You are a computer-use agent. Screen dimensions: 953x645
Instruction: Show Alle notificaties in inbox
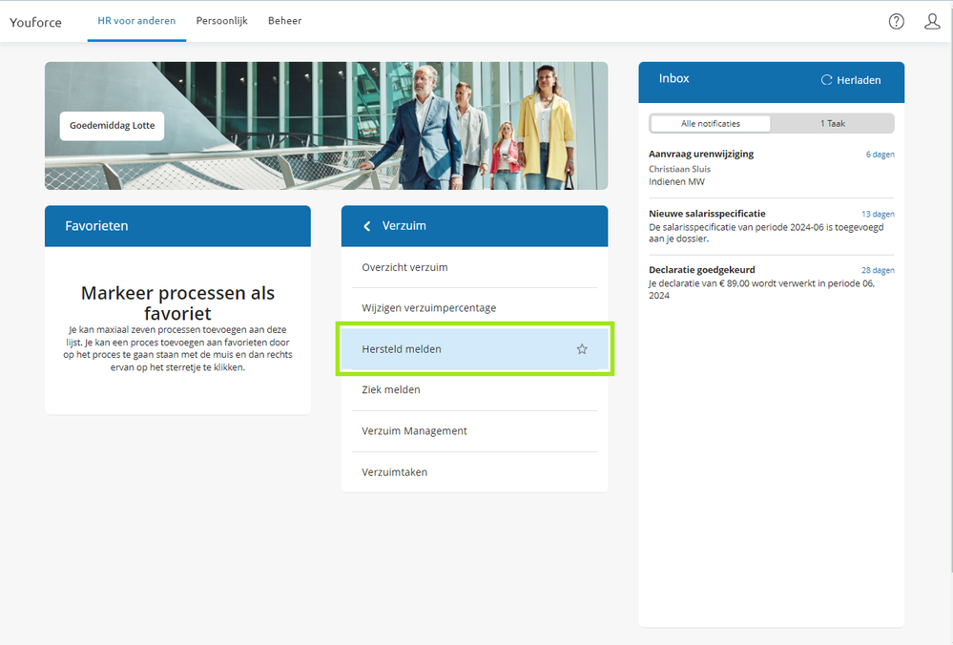coord(711,123)
